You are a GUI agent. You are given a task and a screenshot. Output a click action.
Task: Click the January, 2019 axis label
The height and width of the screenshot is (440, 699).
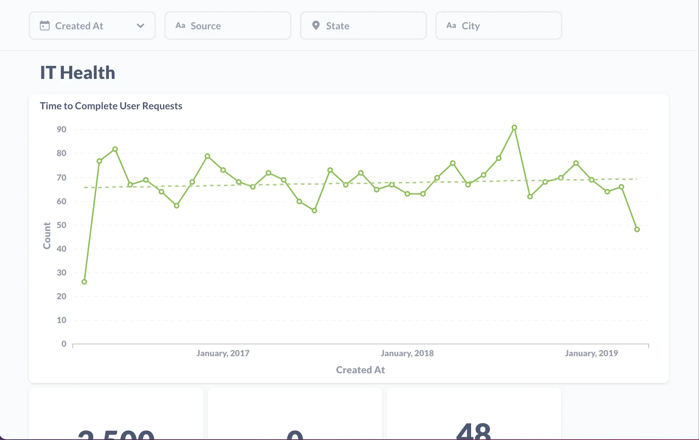click(591, 353)
